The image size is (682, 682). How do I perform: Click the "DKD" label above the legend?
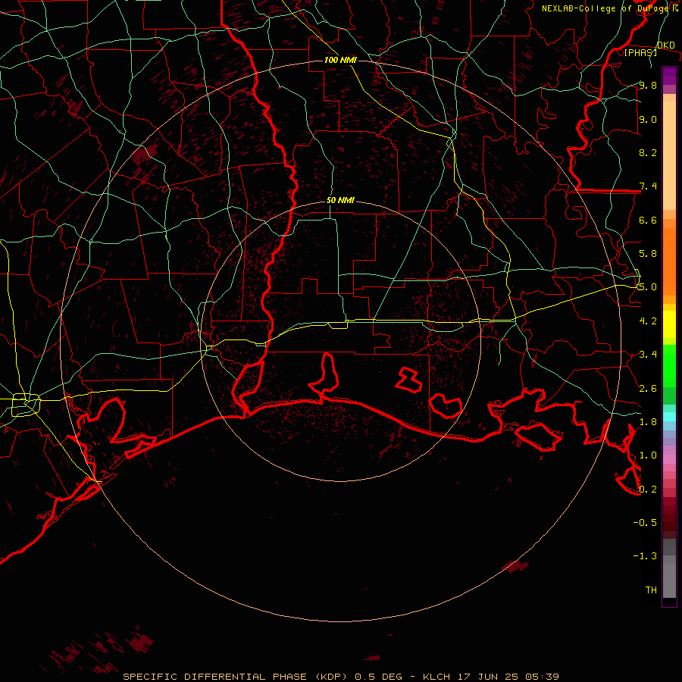click(x=666, y=45)
